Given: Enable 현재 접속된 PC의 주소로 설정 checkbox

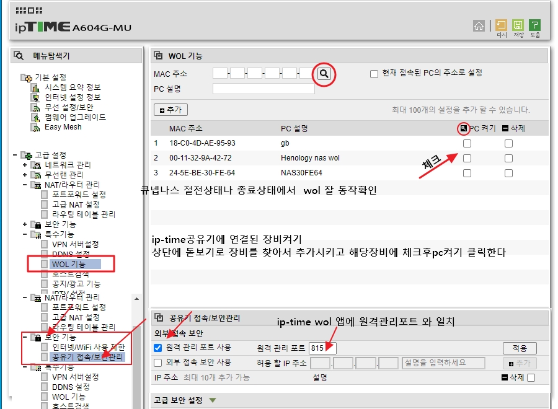Looking at the screenshot, I should [374, 74].
